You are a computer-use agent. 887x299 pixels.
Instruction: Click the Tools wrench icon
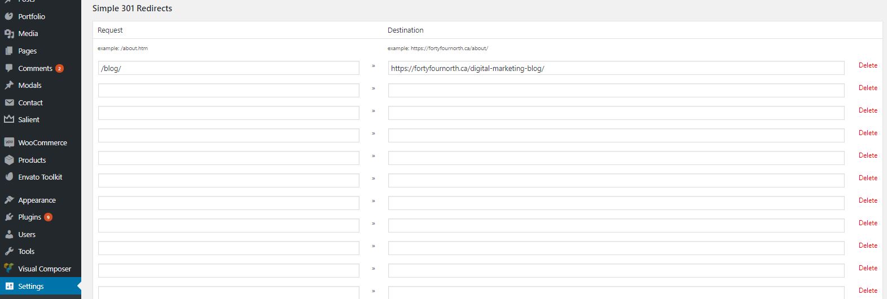(9, 251)
